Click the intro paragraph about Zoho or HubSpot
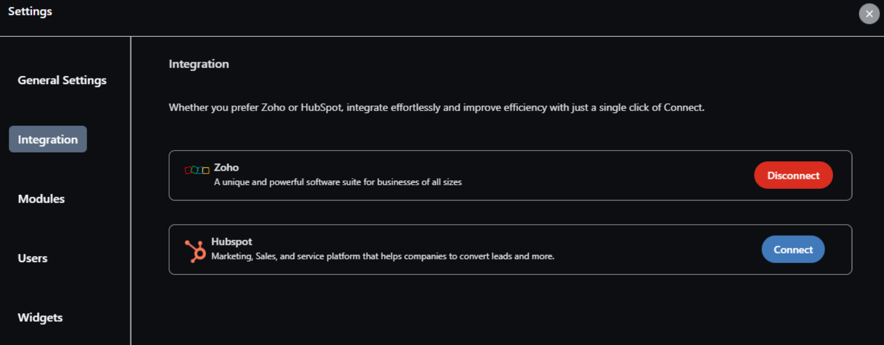The height and width of the screenshot is (345, 884). [x=436, y=107]
